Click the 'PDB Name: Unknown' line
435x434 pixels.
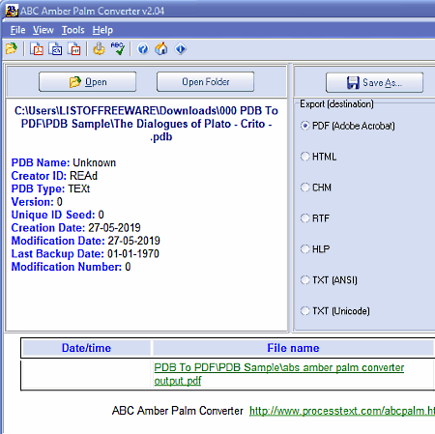(64, 162)
